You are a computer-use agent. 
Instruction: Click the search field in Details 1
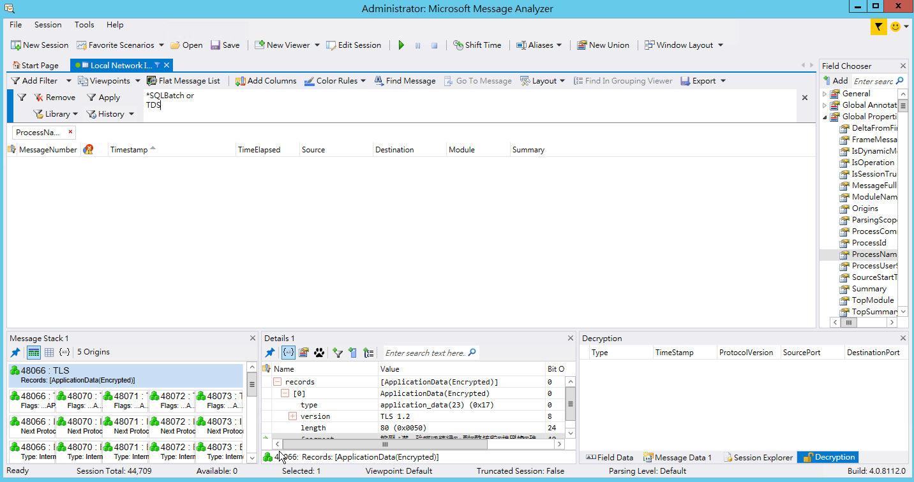[x=426, y=353]
